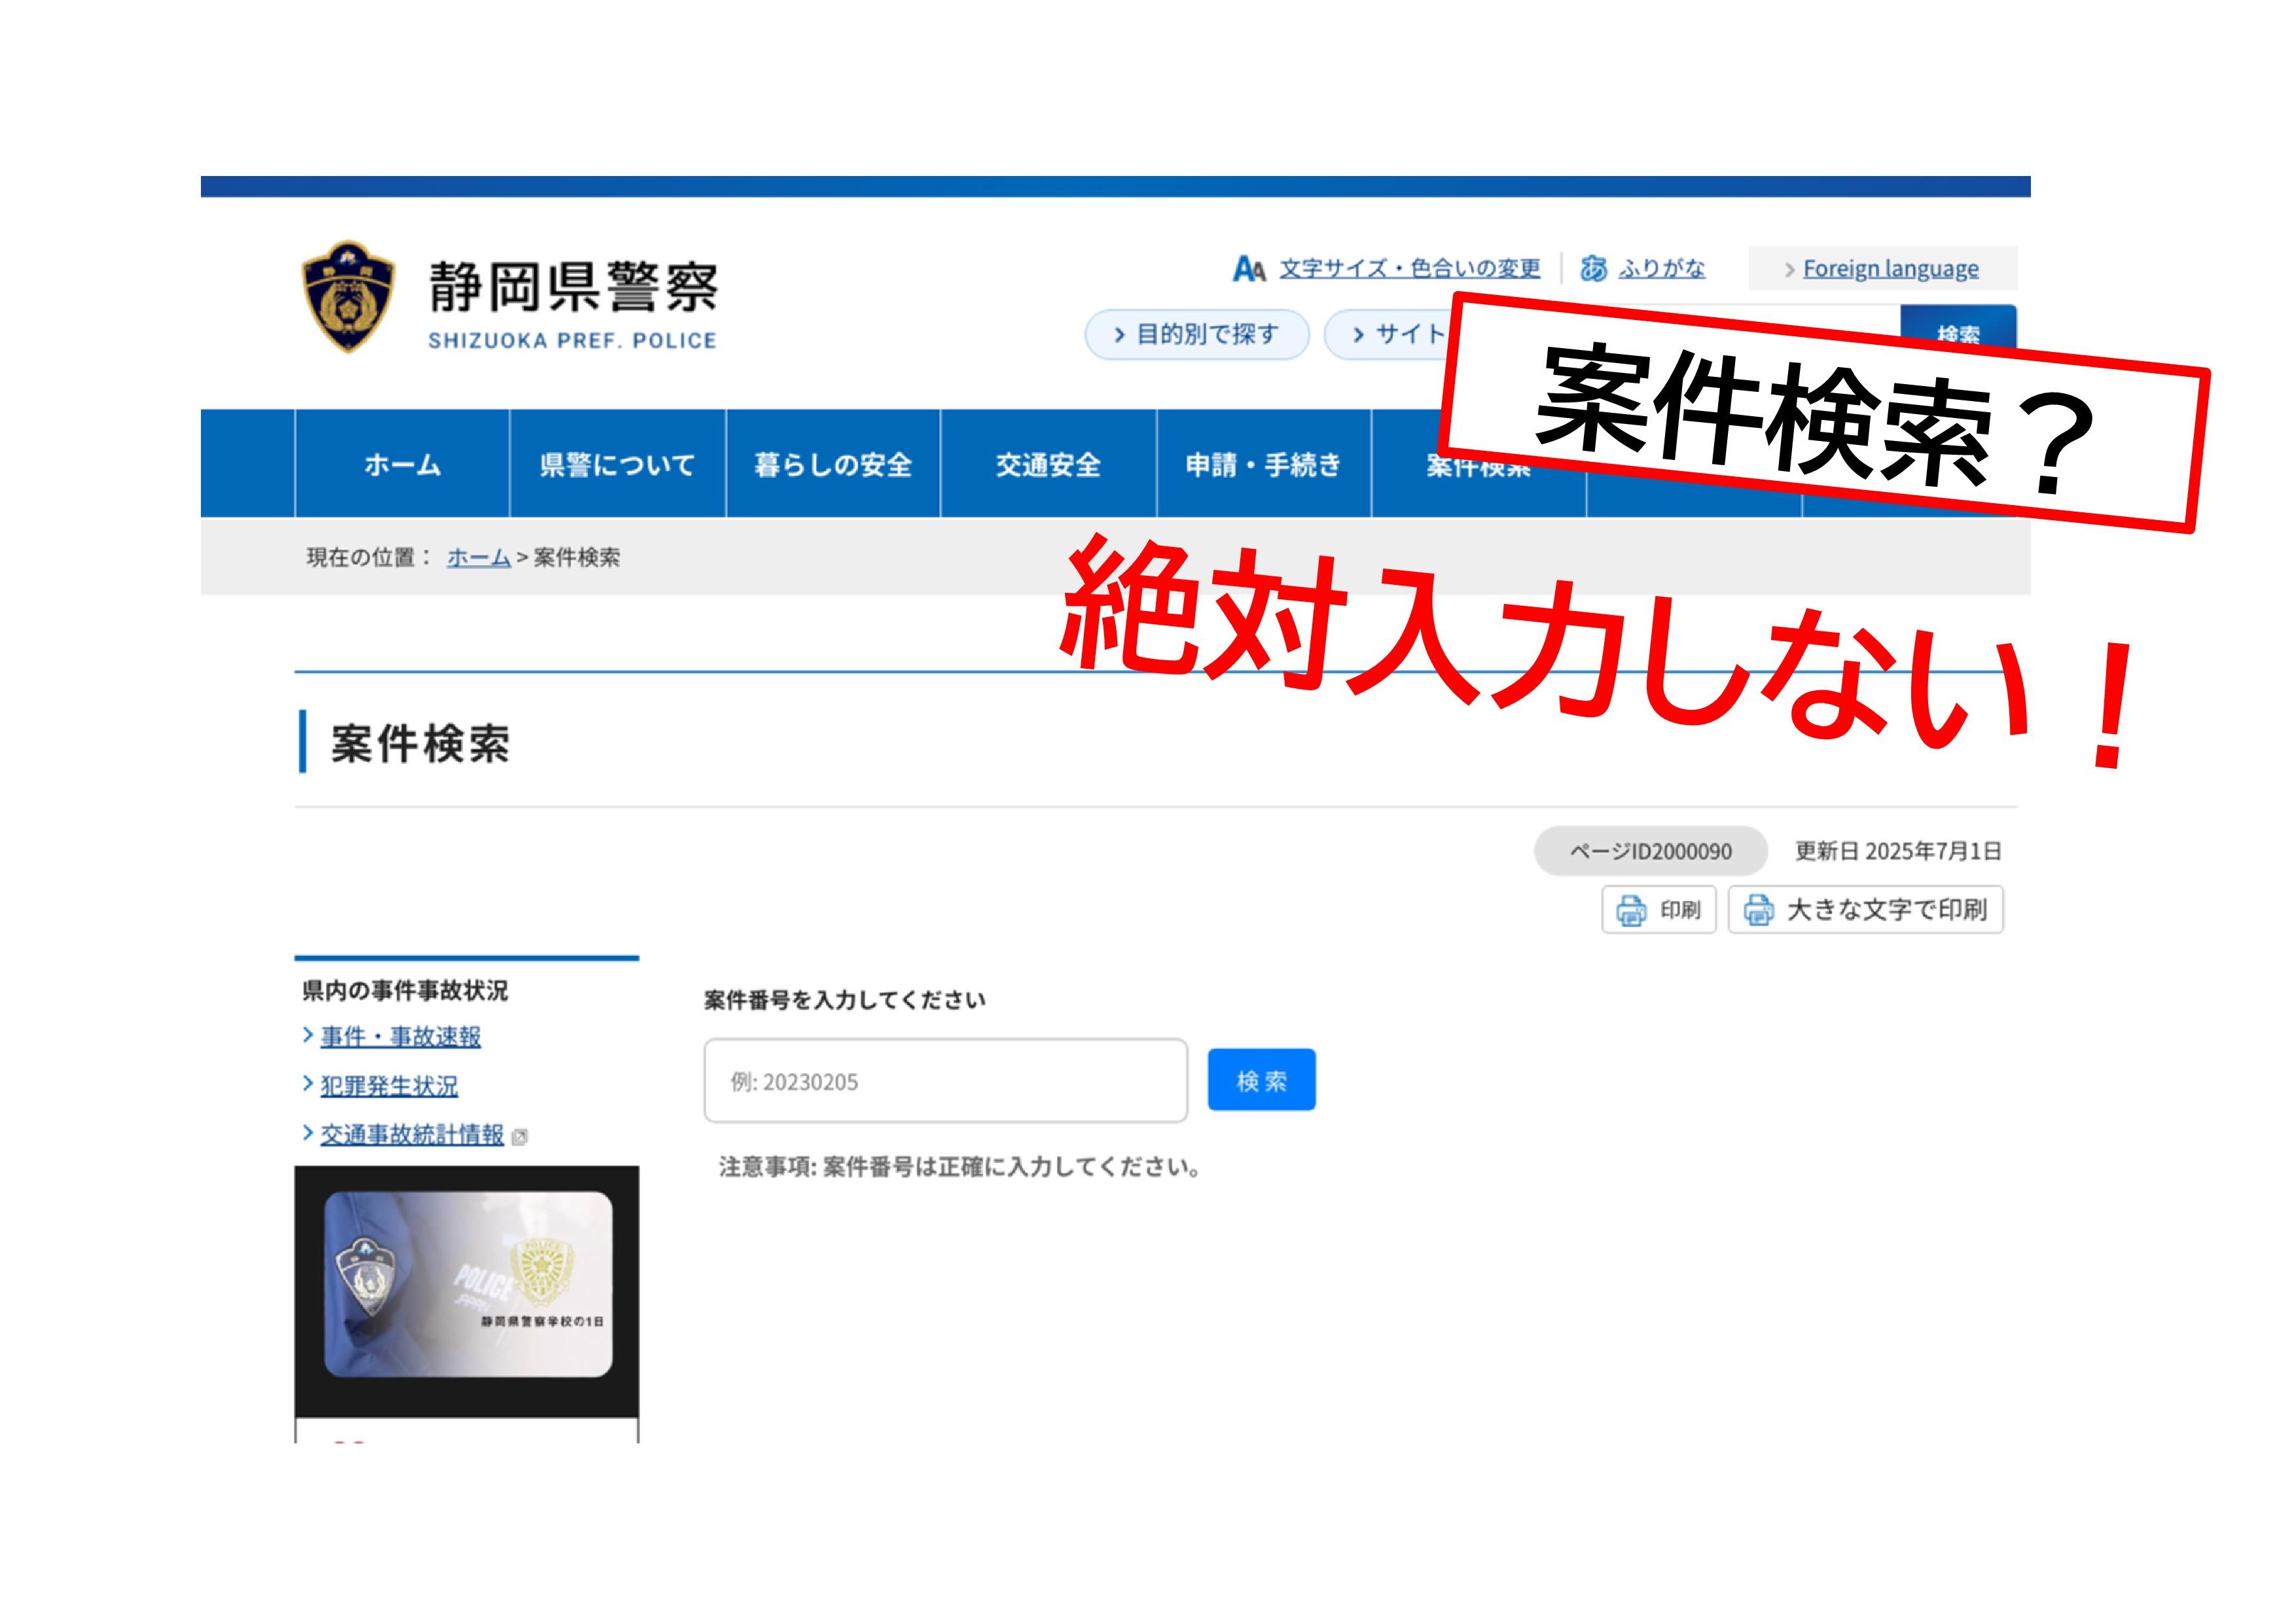
Task: Click the AA text size icon
Action: click(x=1249, y=269)
